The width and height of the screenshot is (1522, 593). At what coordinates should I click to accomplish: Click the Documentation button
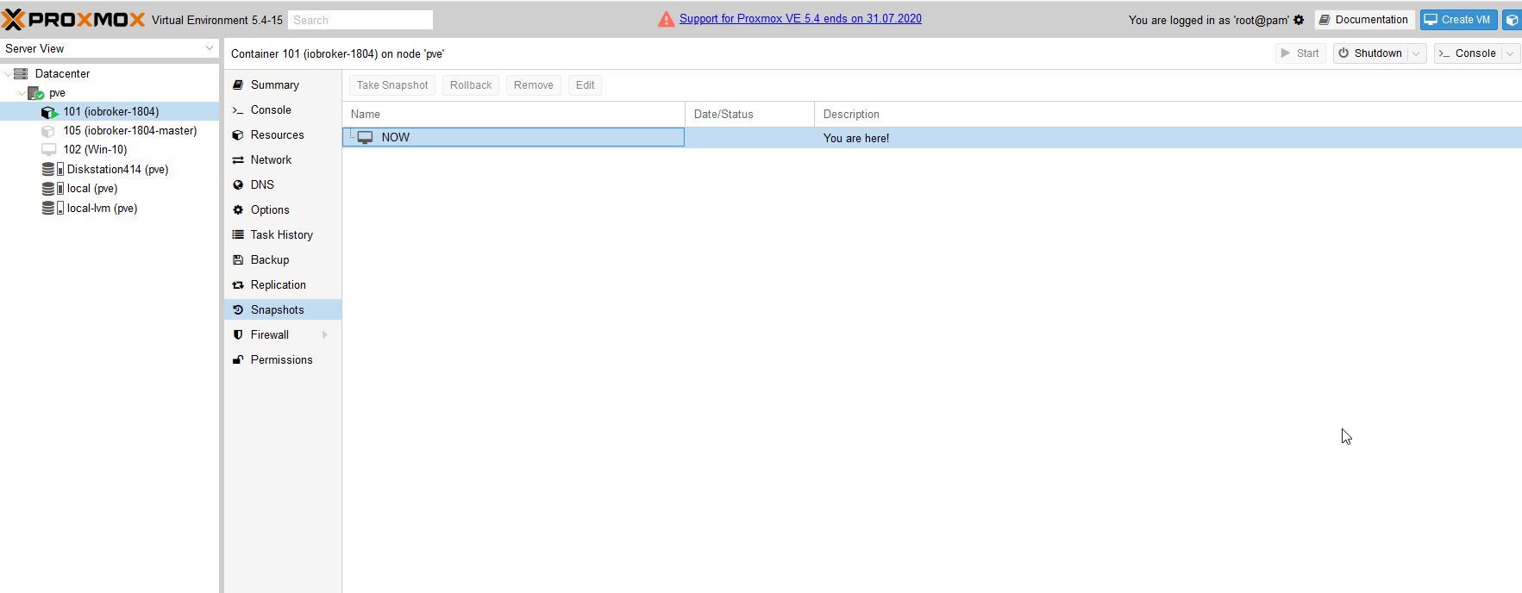1363,20
